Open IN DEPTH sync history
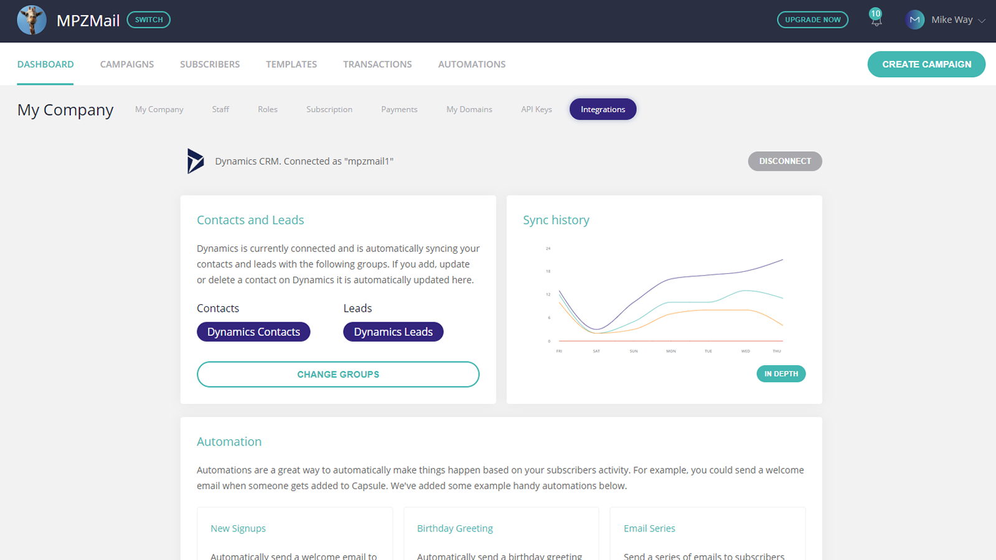This screenshot has height=560, width=996. point(781,374)
